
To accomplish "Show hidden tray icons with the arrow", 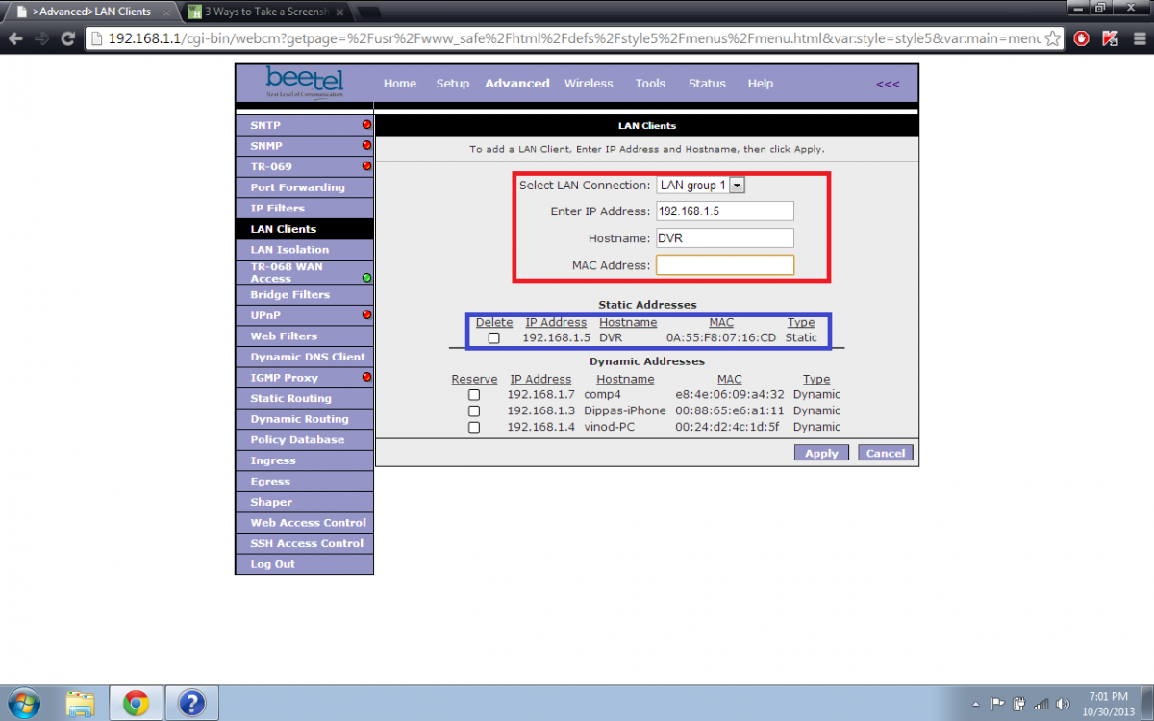I will [976, 704].
